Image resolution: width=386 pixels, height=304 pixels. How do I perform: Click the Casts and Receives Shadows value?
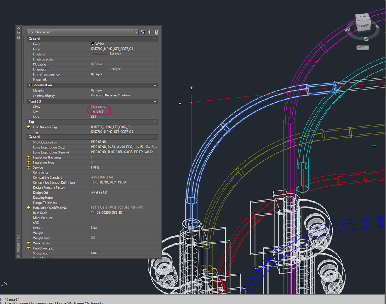(111, 95)
